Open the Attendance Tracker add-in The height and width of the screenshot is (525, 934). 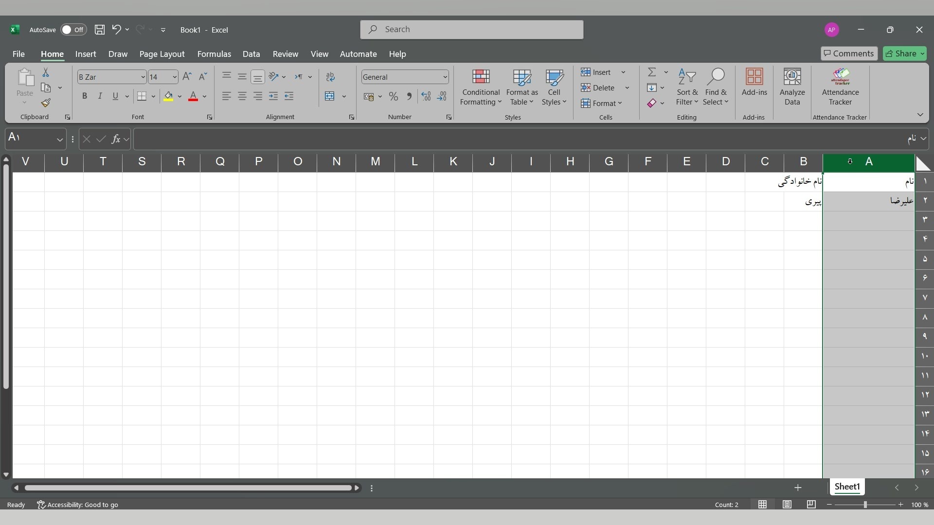[x=840, y=87]
